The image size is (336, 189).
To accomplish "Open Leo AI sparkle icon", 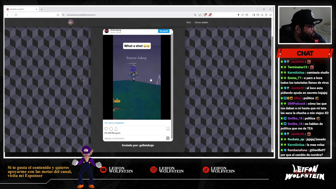I will coord(262,15).
